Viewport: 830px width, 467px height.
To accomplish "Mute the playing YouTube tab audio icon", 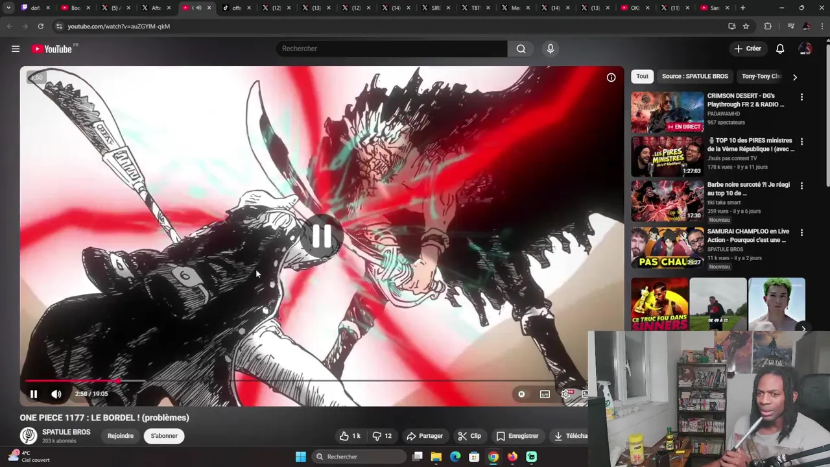I will (198, 8).
